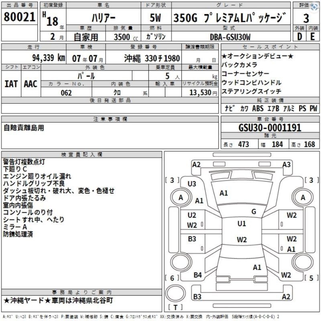The image size is (321, 321).
Task: Select the interior grade E cell
Action: tap(313, 37)
